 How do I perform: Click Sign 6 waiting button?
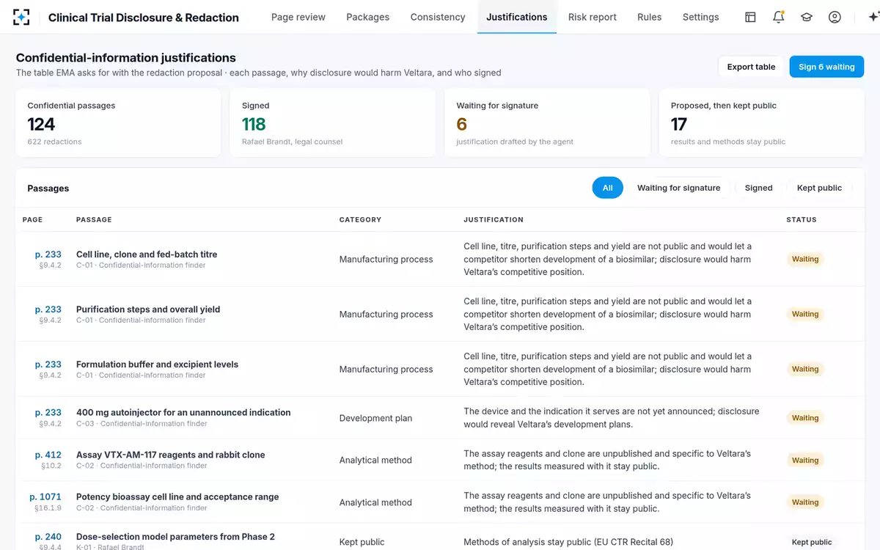coord(826,67)
